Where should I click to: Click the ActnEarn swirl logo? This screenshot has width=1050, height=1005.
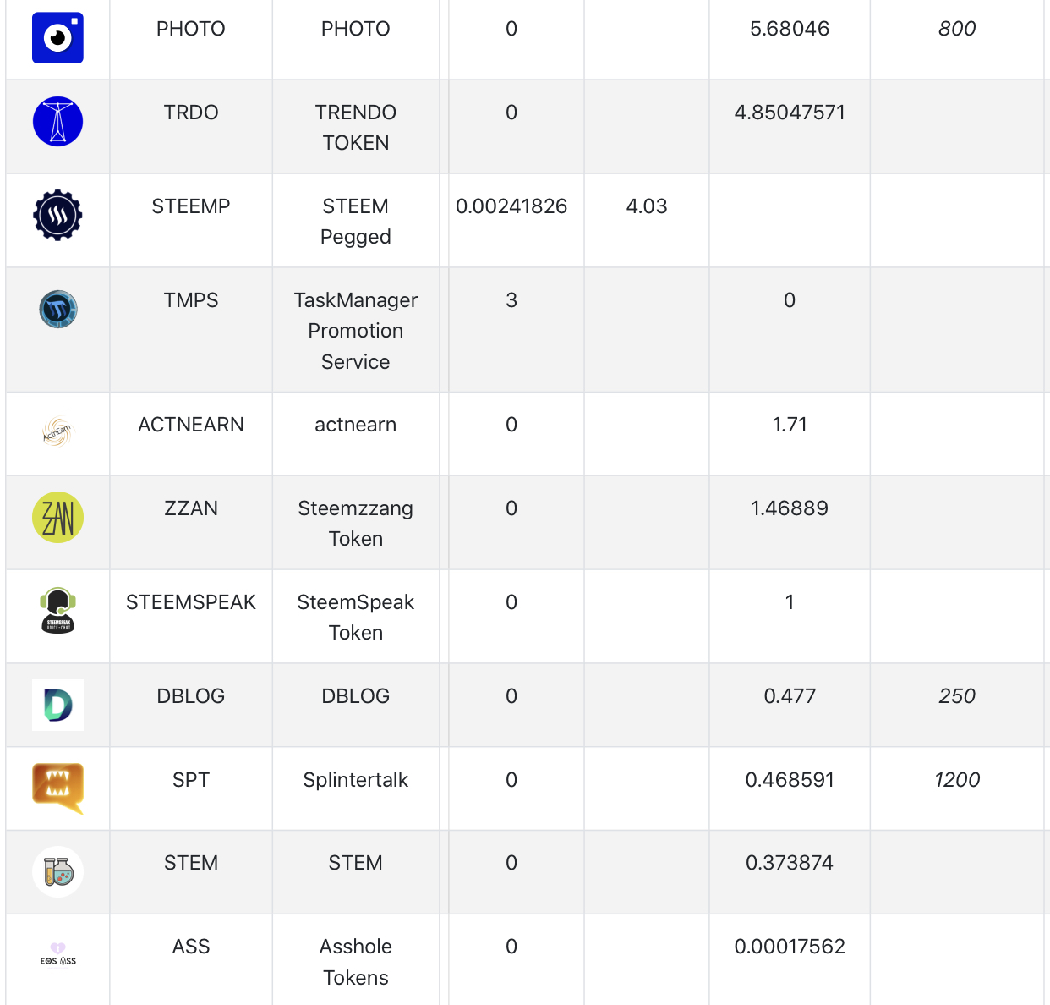[57, 432]
